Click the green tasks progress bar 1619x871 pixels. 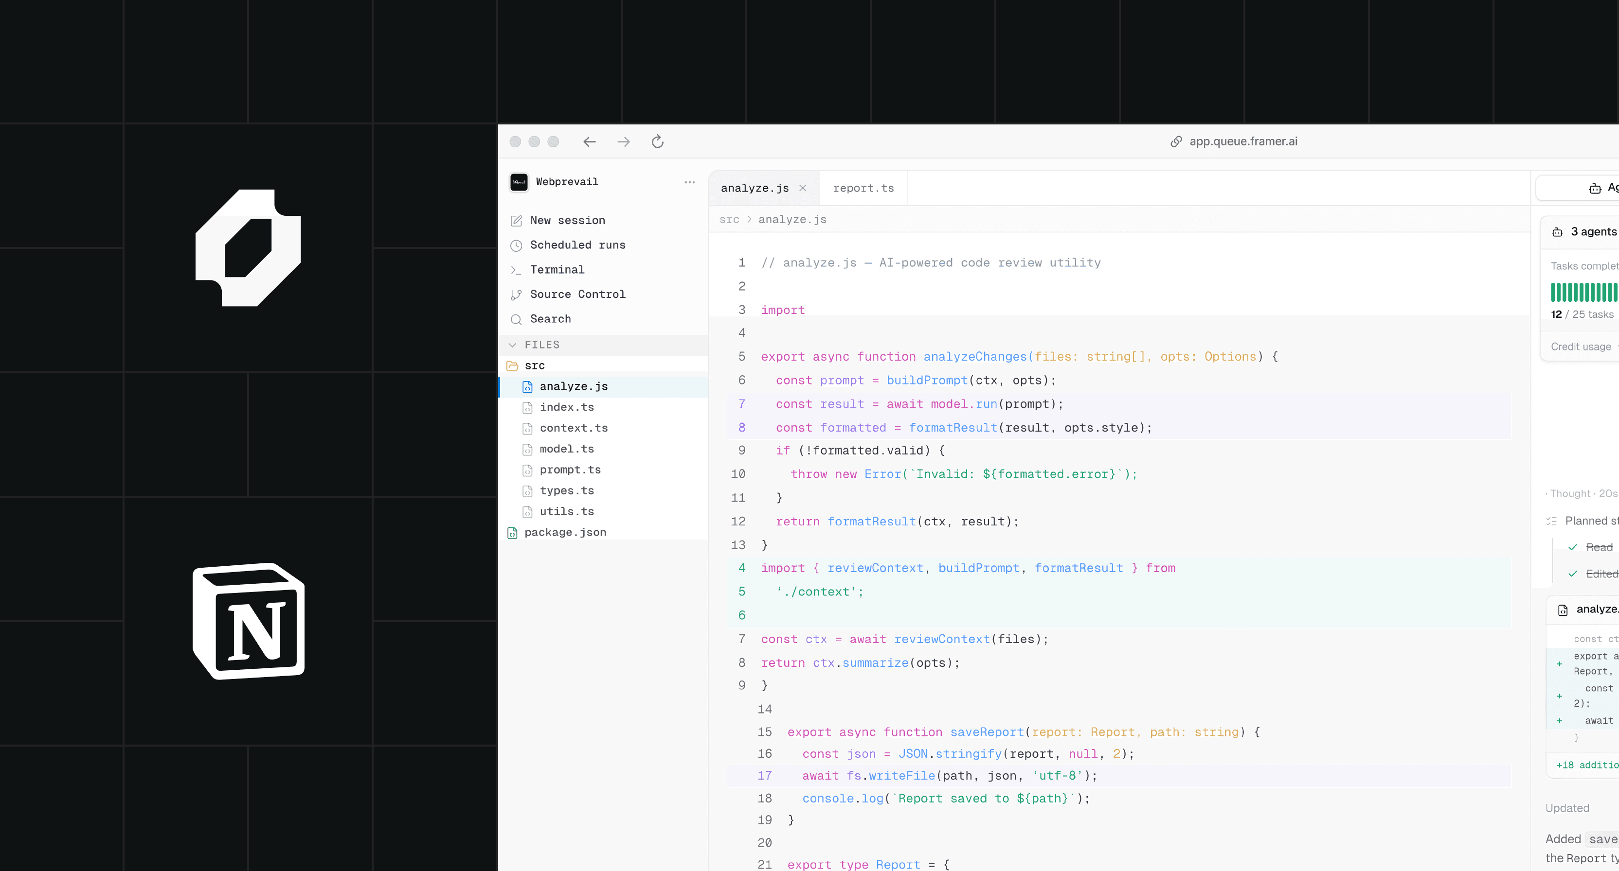coord(1584,293)
